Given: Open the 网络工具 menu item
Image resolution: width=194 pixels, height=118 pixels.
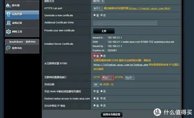Looking at the screenshot, I should tap(22, 32).
